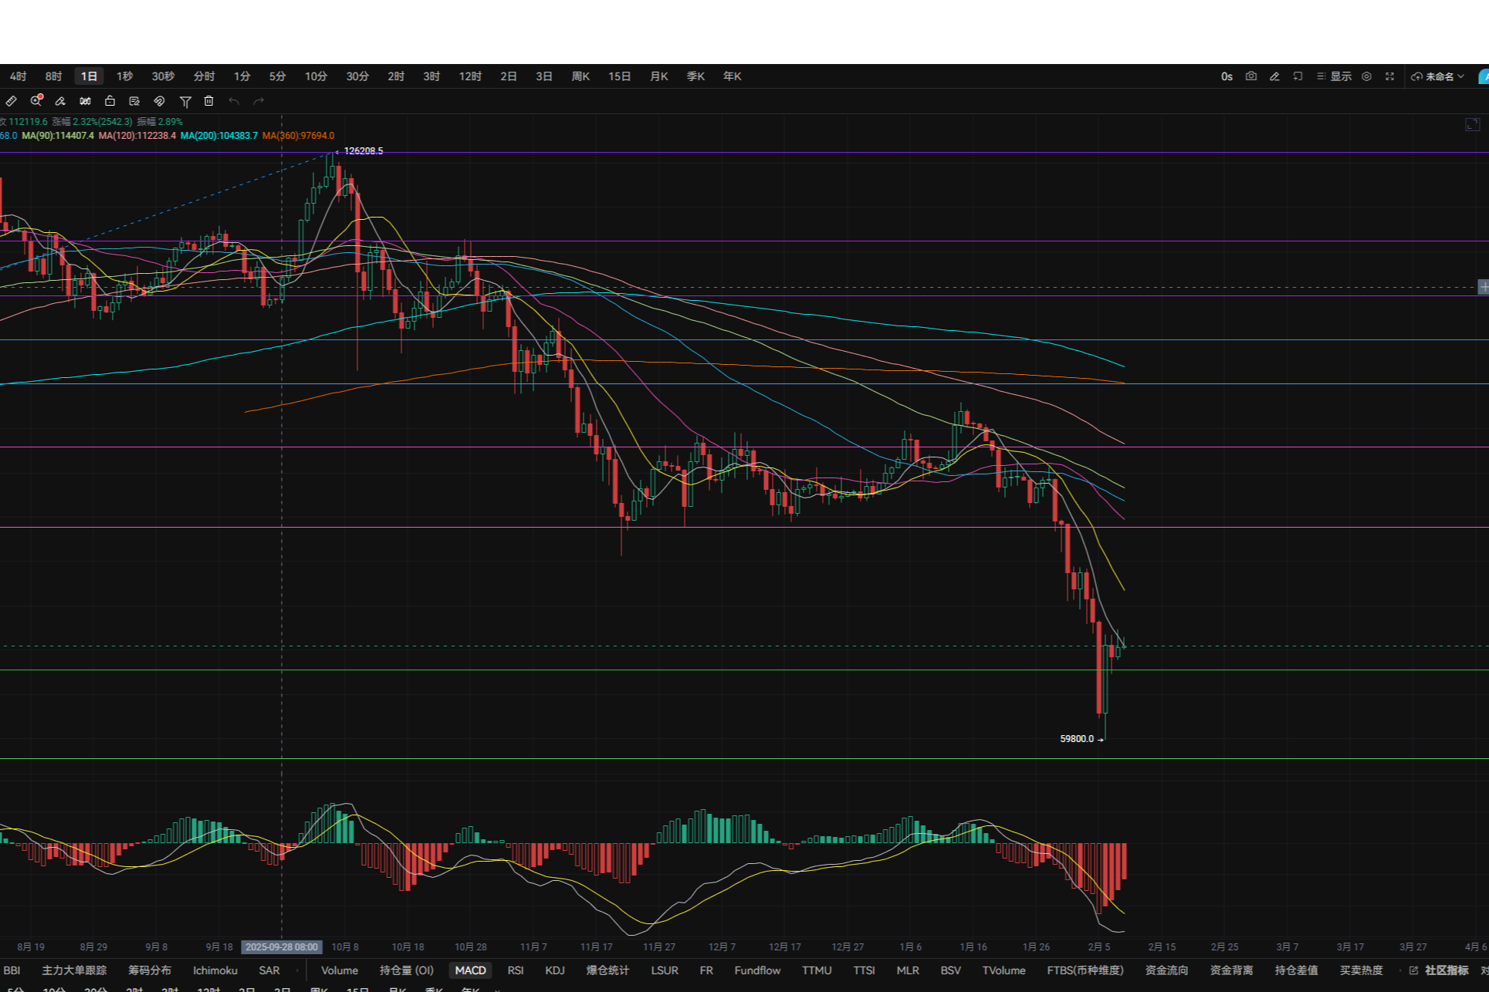Click the pencil edit icon top right
This screenshot has height=992, width=1489.
[1274, 76]
